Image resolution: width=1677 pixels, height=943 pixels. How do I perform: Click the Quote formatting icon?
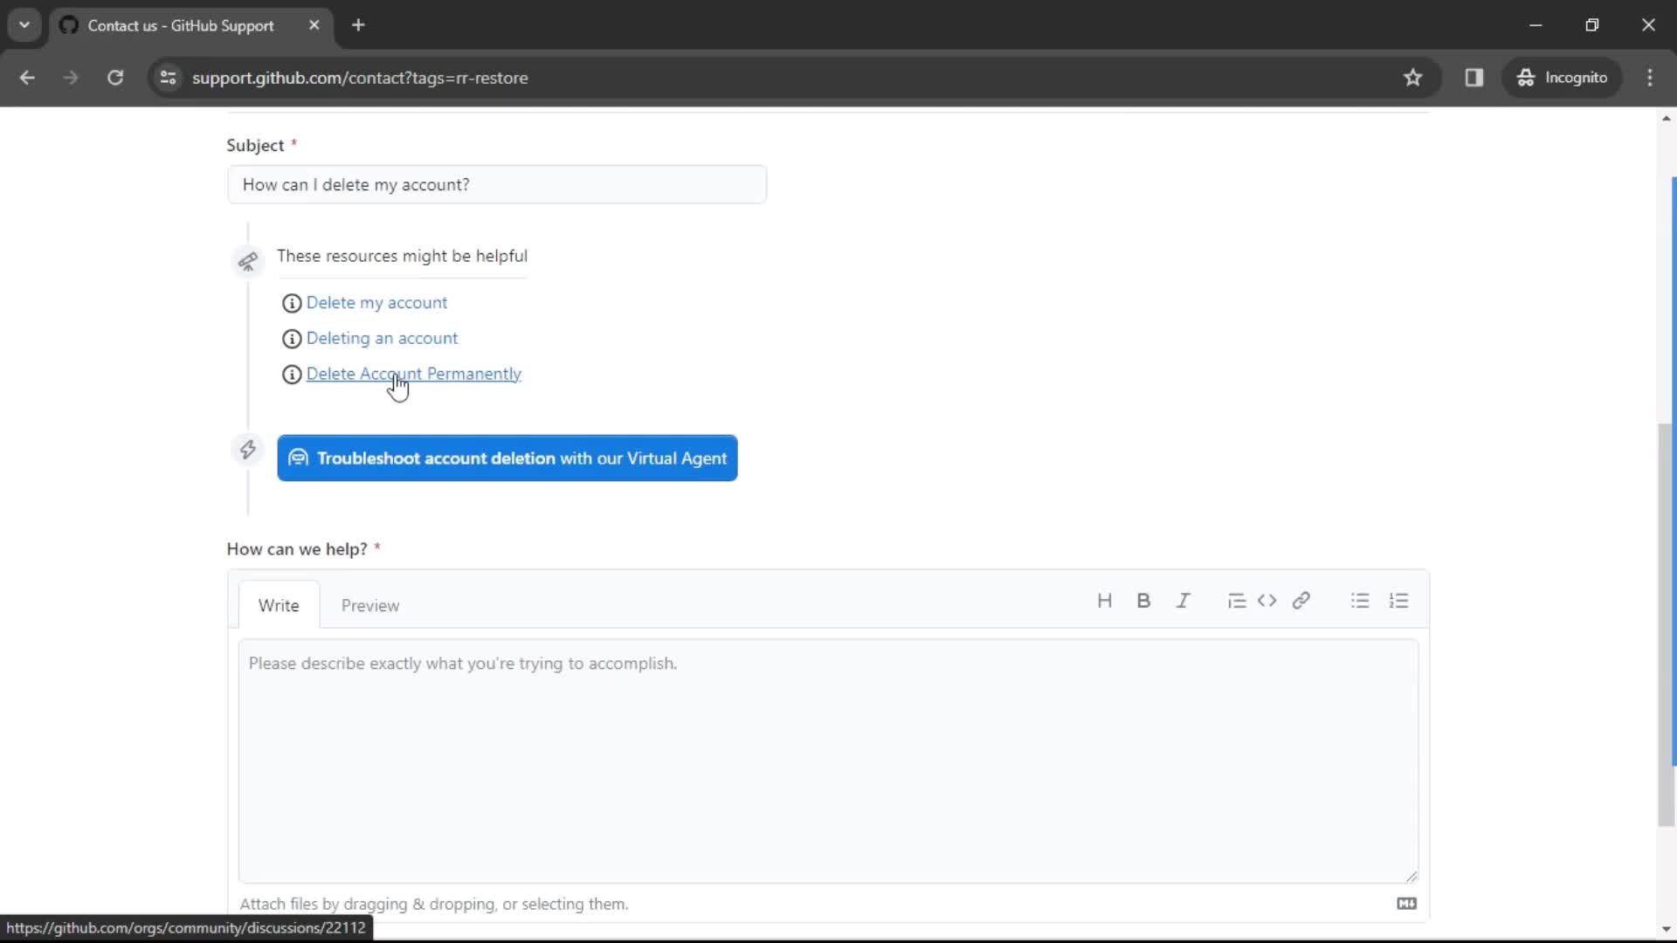[x=1236, y=601]
